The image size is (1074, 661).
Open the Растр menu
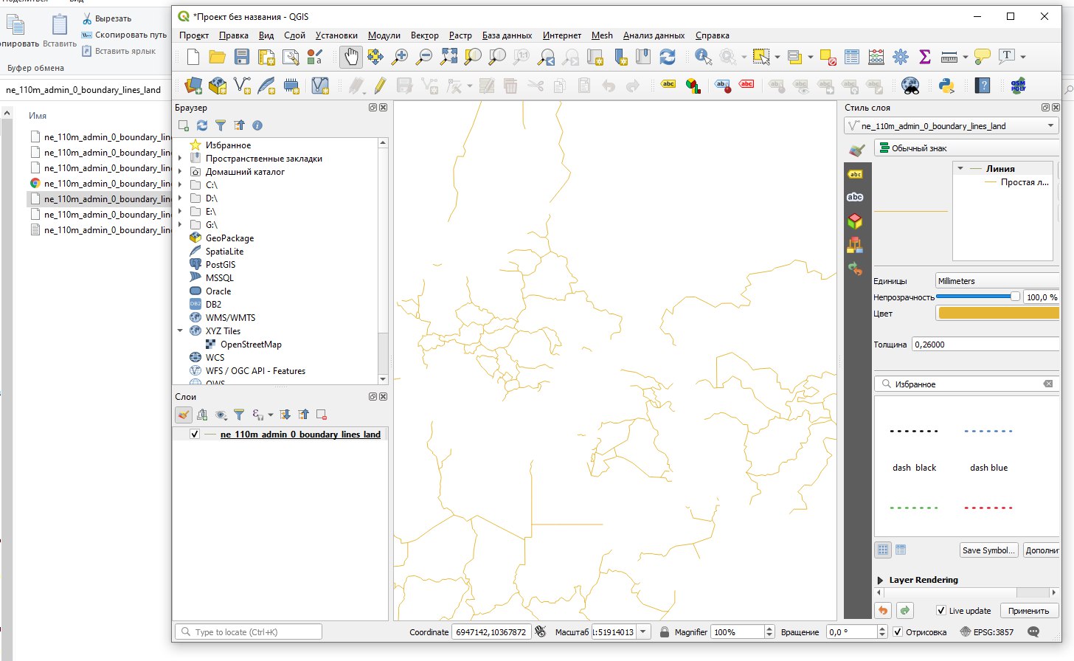click(x=460, y=35)
